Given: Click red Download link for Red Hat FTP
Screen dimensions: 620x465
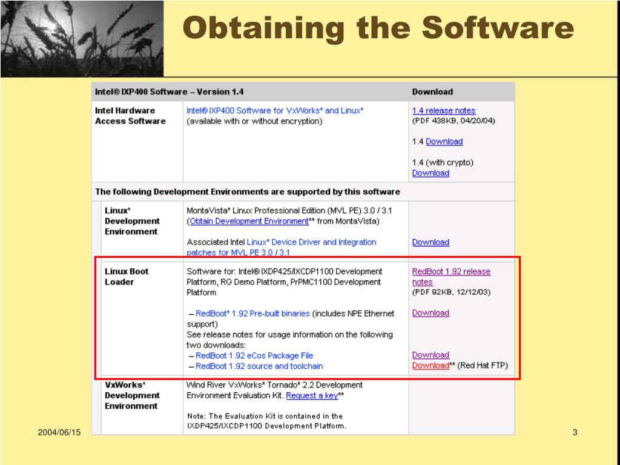Looking at the screenshot, I should coord(430,365).
